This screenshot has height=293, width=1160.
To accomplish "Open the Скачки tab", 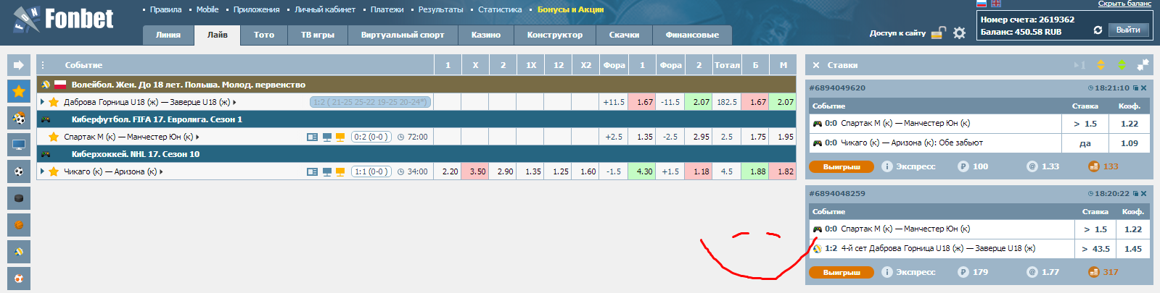I will [x=624, y=35].
